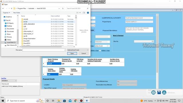Click Program Files in the address breadcrumb
This screenshot has height=103, width=183.
[x=22, y=9]
